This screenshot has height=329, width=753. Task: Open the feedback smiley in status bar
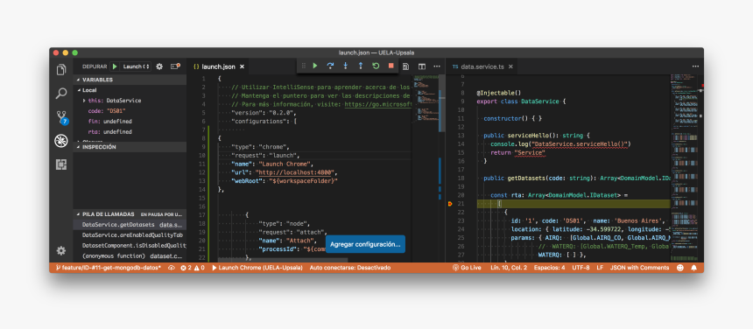(680, 268)
